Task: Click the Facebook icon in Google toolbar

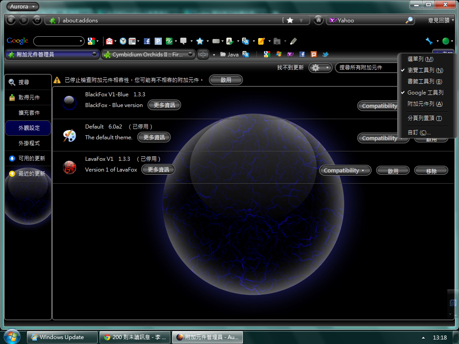Action: 147,41
